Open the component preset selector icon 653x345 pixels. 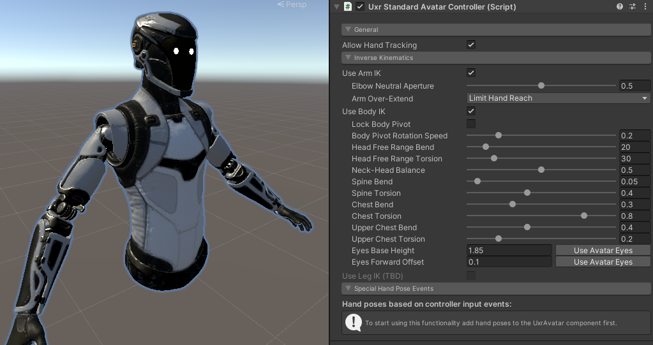pyautogui.click(x=633, y=6)
